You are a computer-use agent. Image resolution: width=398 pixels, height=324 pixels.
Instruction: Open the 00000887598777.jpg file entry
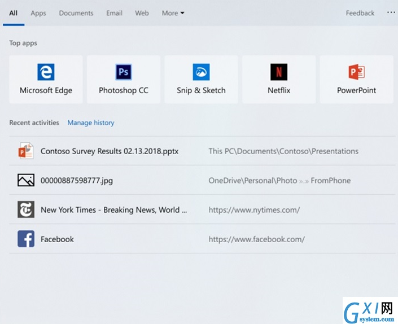click(x=77, y=181)
